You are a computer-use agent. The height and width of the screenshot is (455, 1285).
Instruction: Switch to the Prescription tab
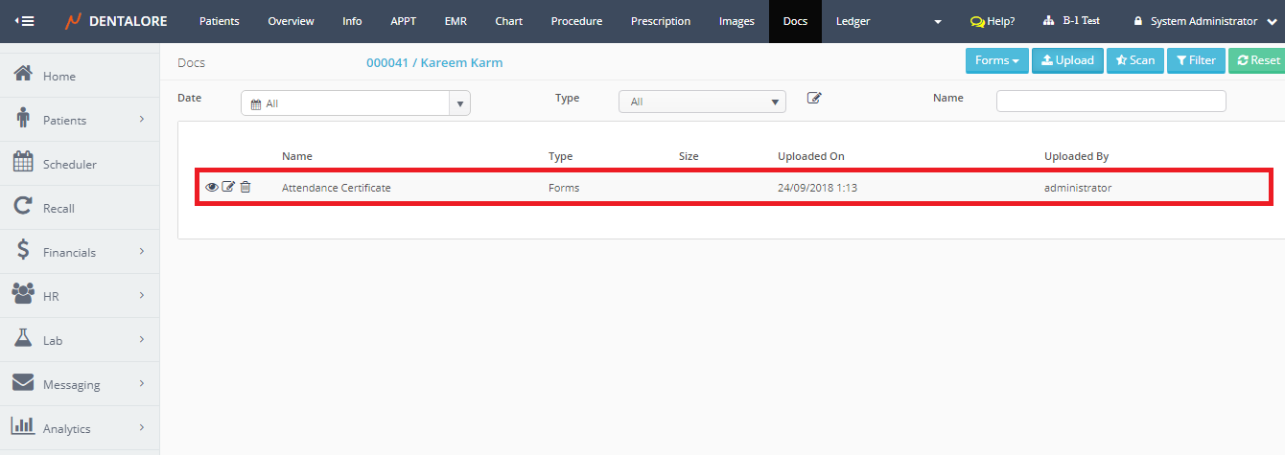(x=660, y=21)
